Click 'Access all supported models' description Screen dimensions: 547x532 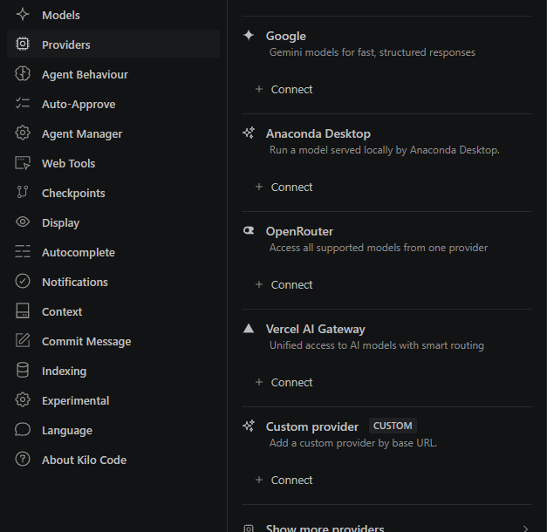click(x=379, y=248)
